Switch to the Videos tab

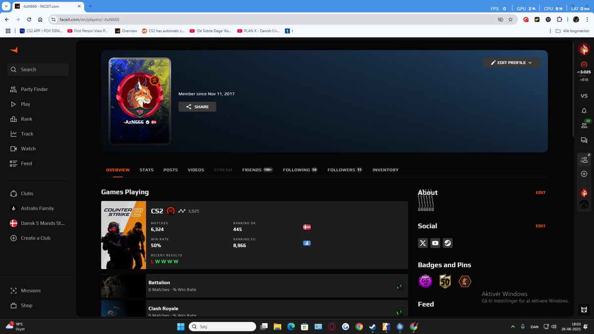tap(196, 170)
